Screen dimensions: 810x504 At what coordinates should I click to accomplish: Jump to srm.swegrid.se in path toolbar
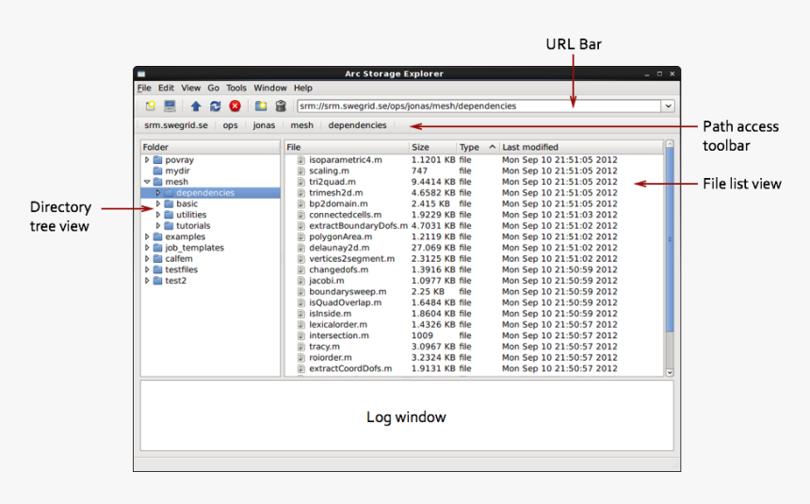pyautogui.click(x=175, y=125)
